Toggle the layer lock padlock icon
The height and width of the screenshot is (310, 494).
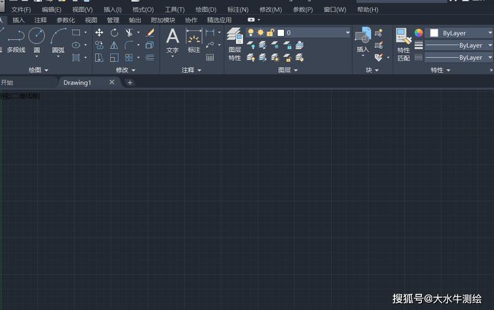tap(270, 32)
